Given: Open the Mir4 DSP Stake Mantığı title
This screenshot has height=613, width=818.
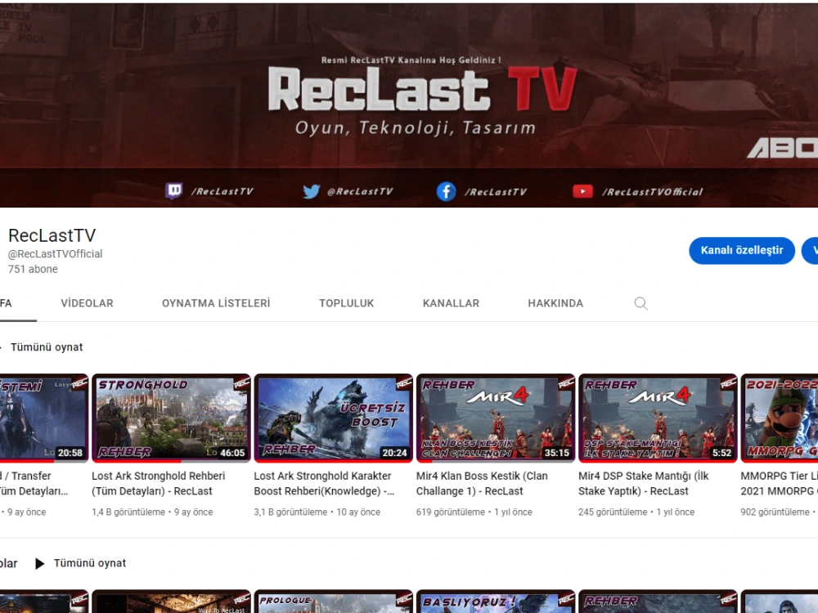Looking at the screenshot, I should (x=644, y=483).
